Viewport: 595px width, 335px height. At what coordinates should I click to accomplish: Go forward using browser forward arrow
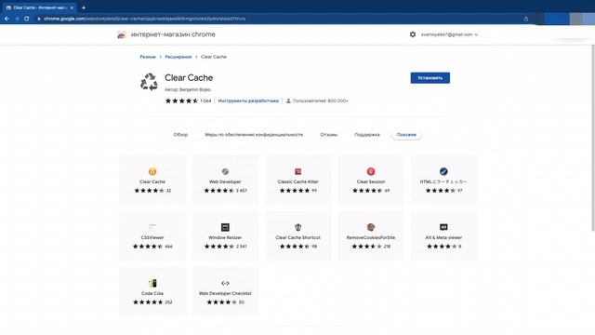[x=17, y=19]
